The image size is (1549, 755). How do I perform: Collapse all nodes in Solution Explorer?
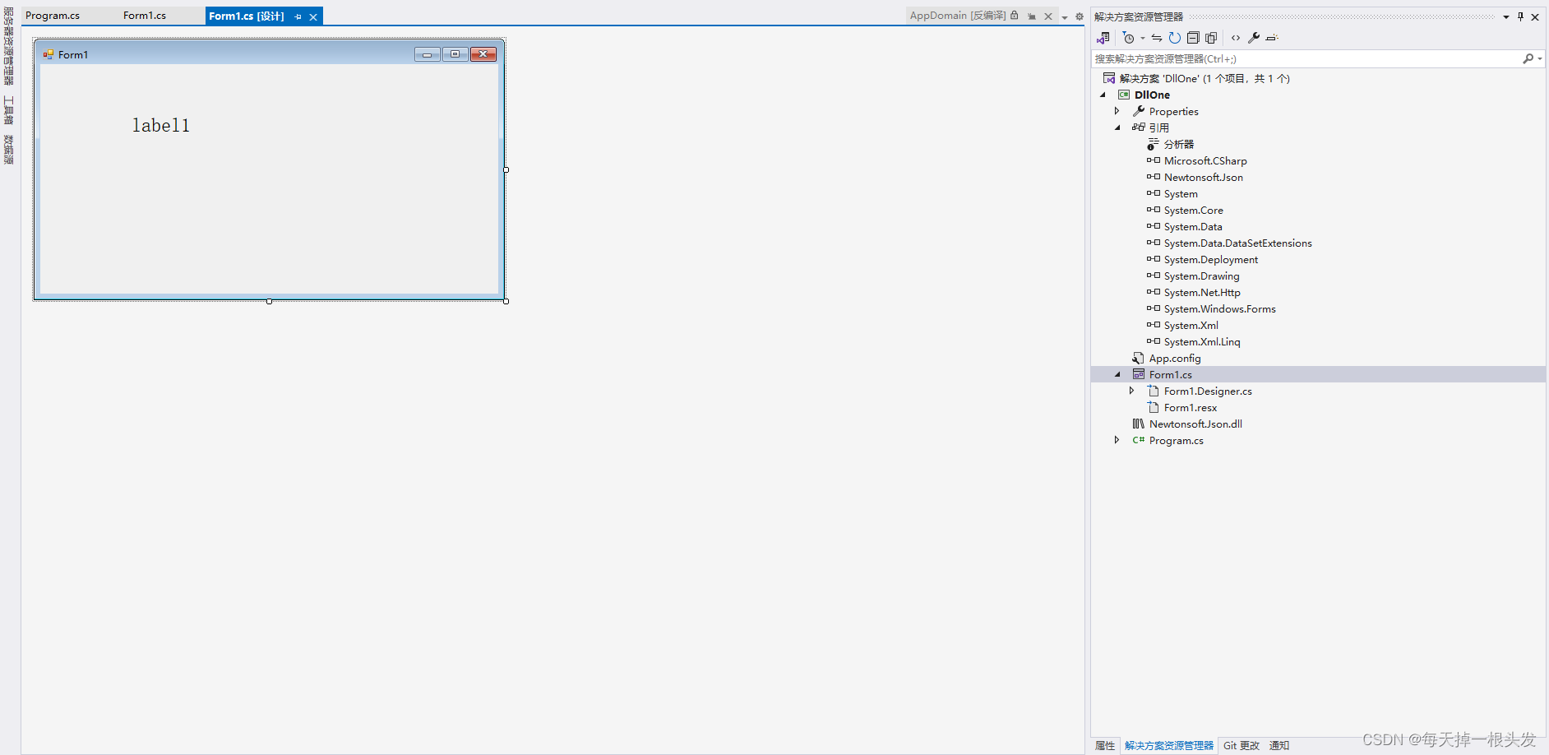(1193, 38)
